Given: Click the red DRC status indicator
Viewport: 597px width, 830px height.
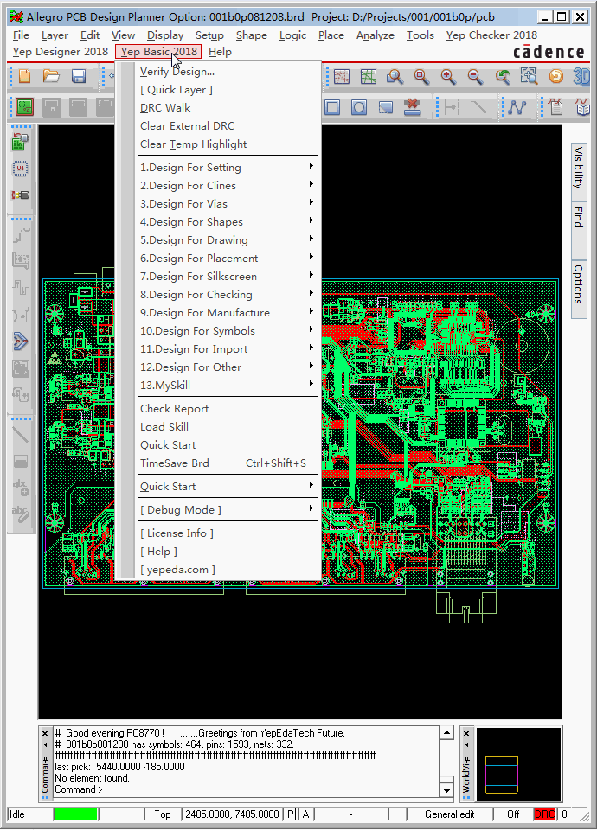Looking at the screenshot, I should pos(544,814).
